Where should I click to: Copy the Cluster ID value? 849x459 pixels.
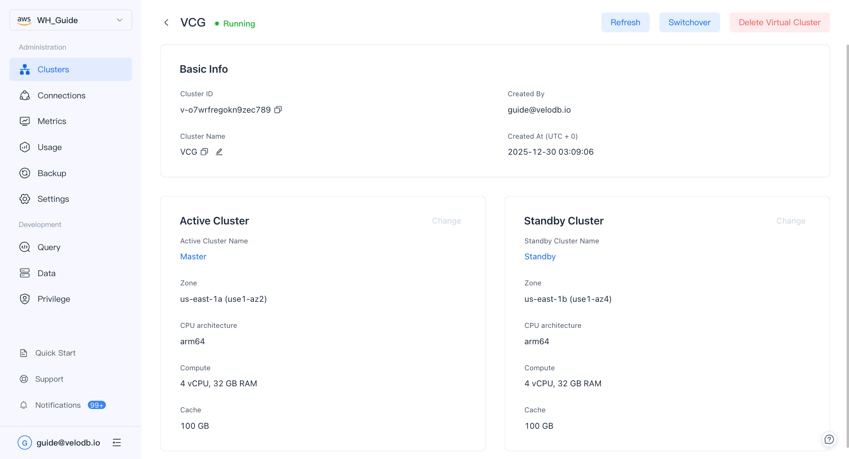278,110
